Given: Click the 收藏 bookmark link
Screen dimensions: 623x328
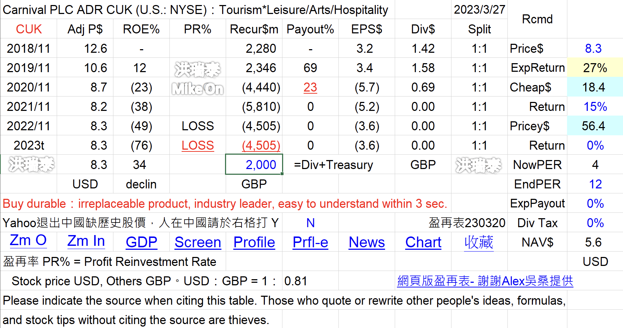Looking at the screenshot, I should tap(479, 243).
